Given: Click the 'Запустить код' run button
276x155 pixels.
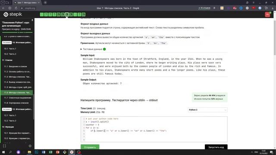Looking at the screenshot, I should coord(216,147).
